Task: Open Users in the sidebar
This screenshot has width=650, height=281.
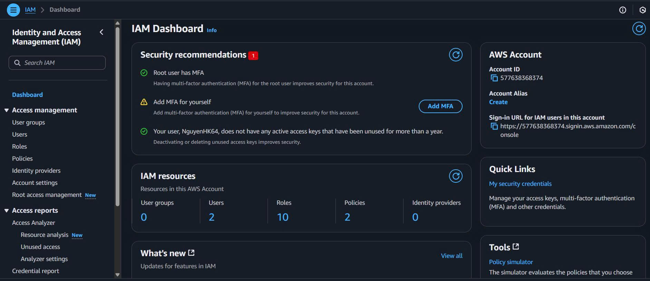Action: (x=20, y=134)
